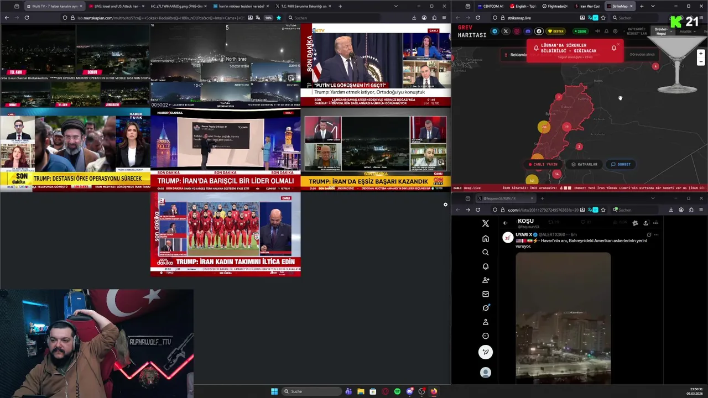Open X more options circle icon

485,336
